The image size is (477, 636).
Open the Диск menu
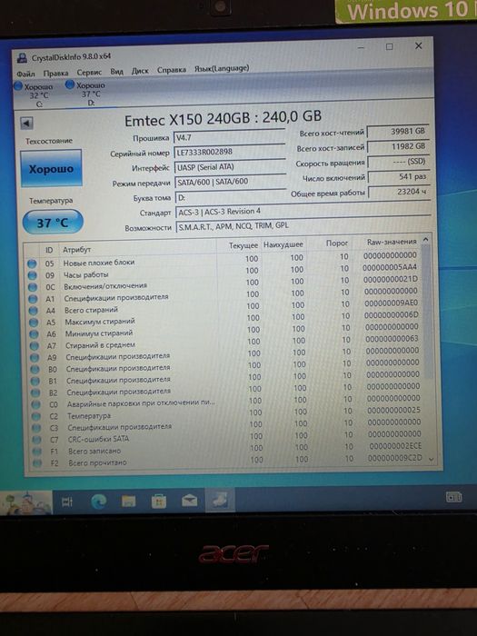140,71
